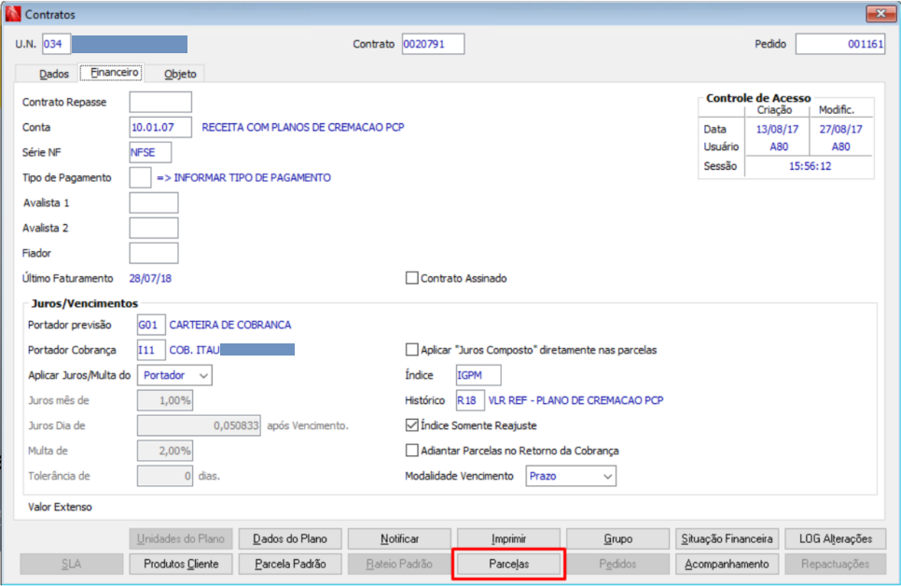This screenshot has width=901, height=586.
Task: Switch to the Dados tab
Action: pyautogui.click(x=53, y=74)
